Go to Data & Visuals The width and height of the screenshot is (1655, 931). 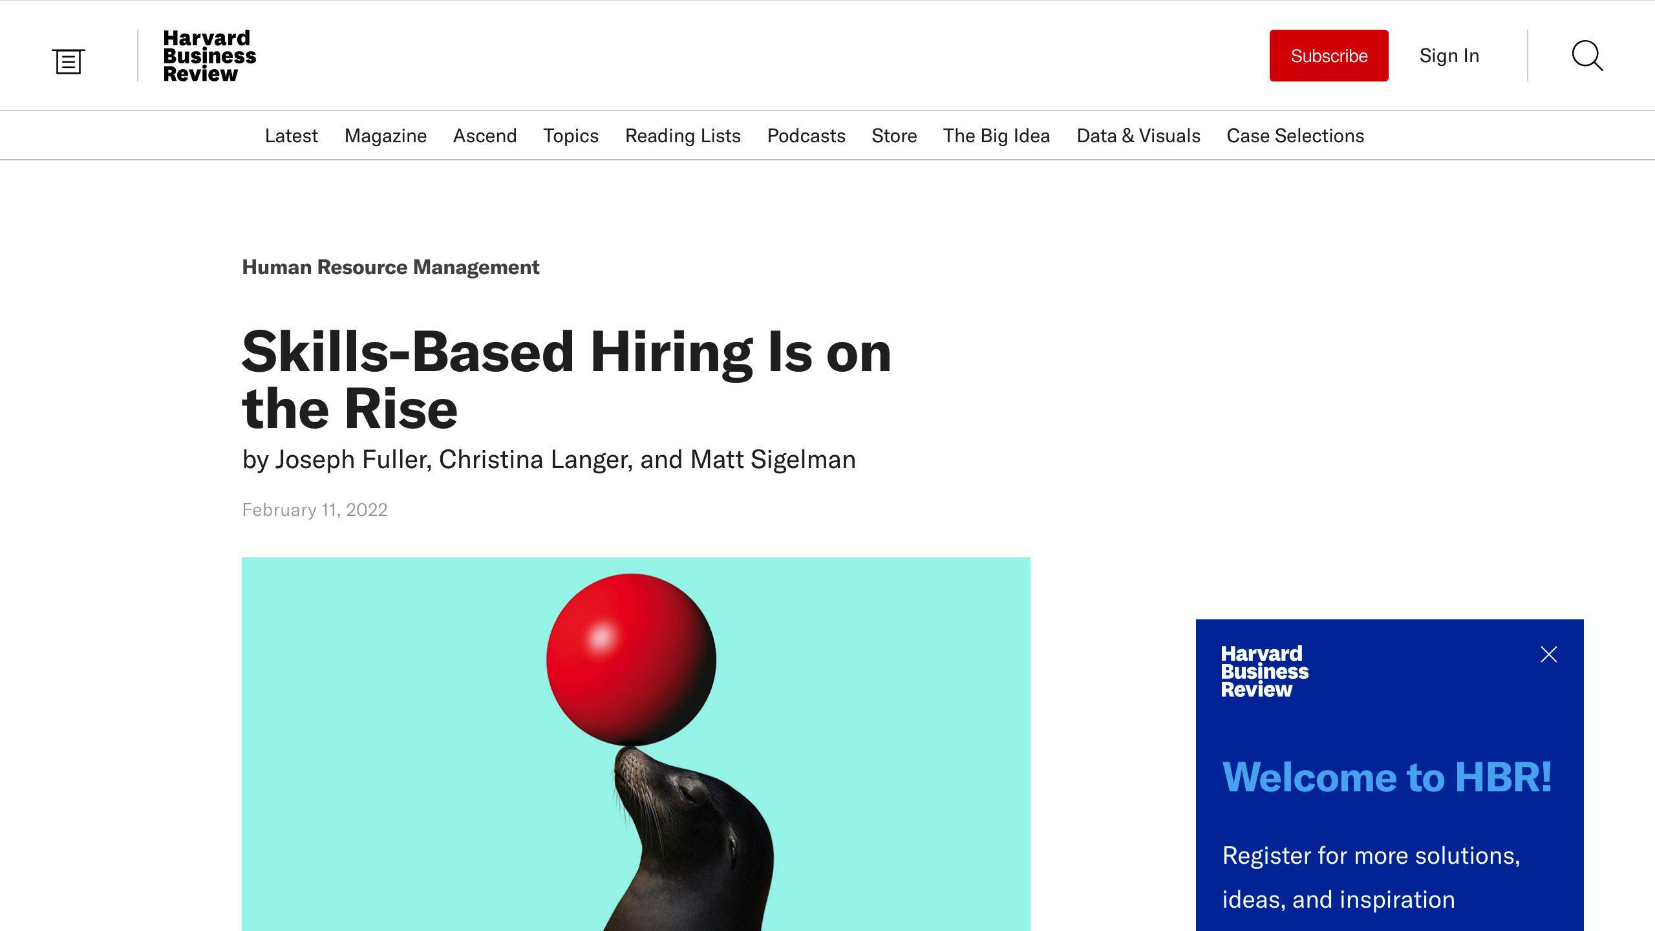coord(1138,136)
